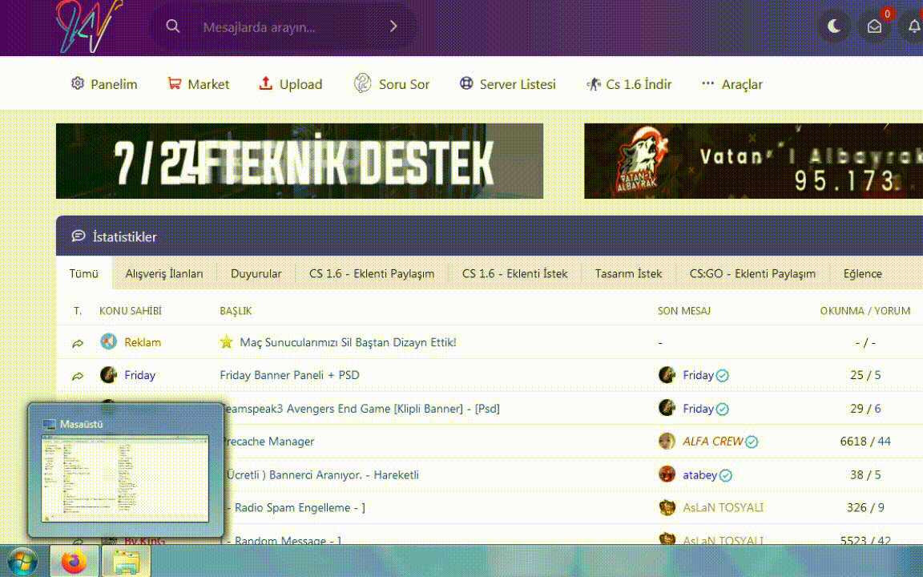The image size is (923, 577).
Task: Switch to the Eğlence tab
Action: click(862, 273)
